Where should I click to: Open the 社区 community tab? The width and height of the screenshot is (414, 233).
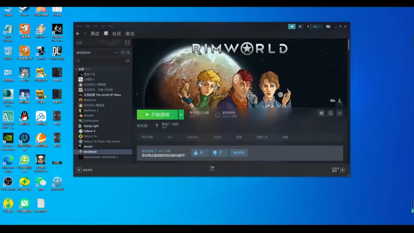pyautogui.click(x=117, y=34)
